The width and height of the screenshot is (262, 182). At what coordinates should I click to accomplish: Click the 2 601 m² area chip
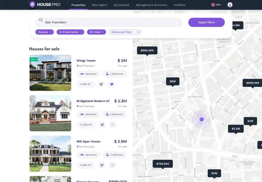tap(86, 165)
